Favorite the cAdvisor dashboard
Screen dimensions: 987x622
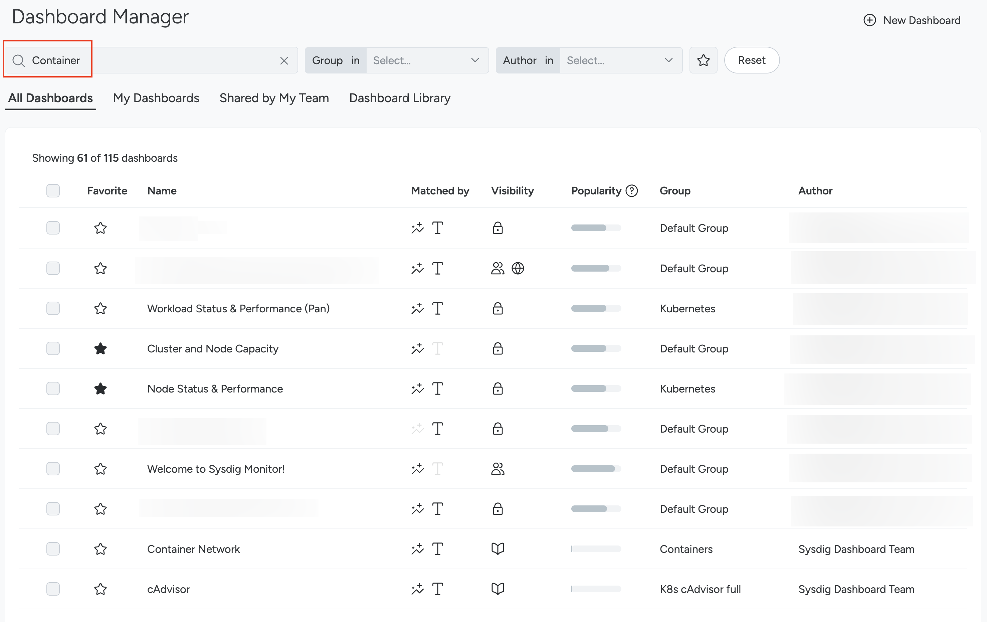[101, 589]
